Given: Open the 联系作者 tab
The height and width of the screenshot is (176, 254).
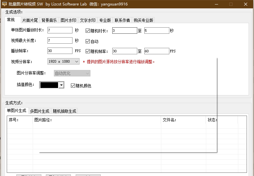Looking at the screenshot, I should click(x=122, y=20).
